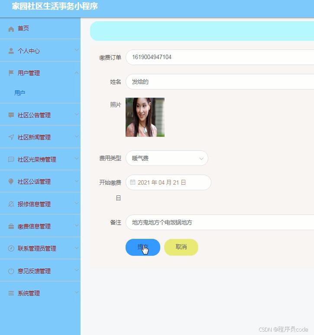314x335 pixels.
Task: Click the 照片 photo thumbnail
Action: [x=145, y=117]
